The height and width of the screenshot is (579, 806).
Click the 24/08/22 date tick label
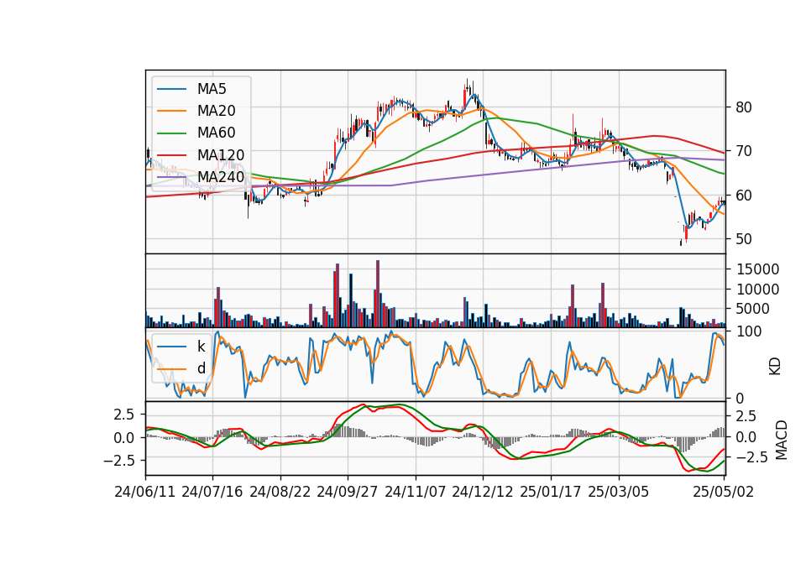280,492
